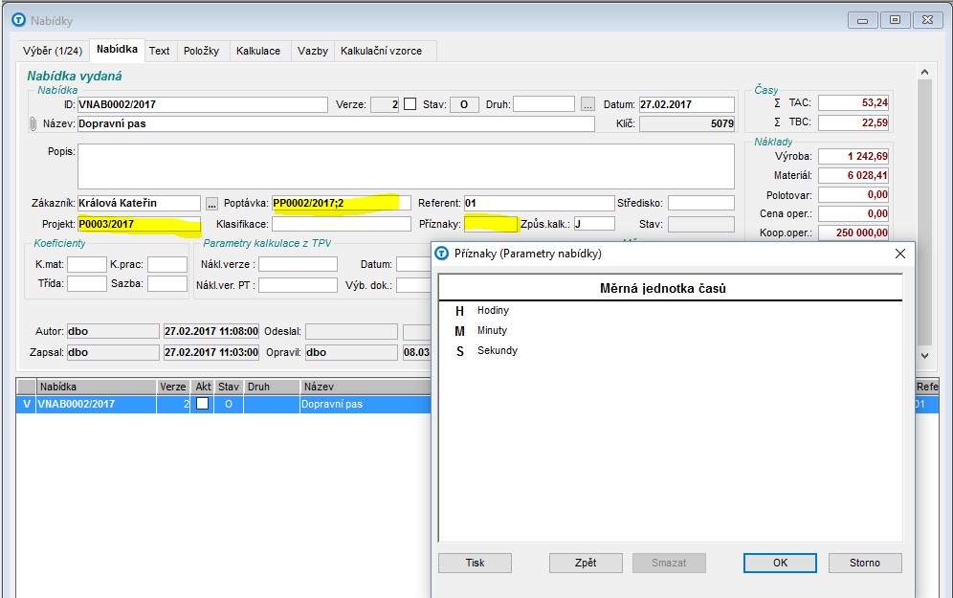
Task: Select Hodiny time unit option
Action: pyautogui.click(x=493, y=311)
